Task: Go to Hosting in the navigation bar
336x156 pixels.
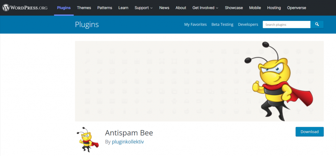Action: pyautogui.click(x=274, y=8)
